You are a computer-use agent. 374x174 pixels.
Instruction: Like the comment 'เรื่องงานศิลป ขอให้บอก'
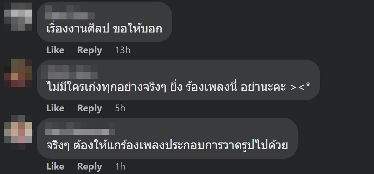[55, 50]
